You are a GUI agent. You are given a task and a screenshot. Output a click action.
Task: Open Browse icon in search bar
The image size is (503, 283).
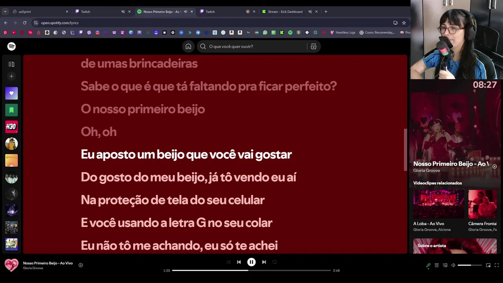(314, 46)
